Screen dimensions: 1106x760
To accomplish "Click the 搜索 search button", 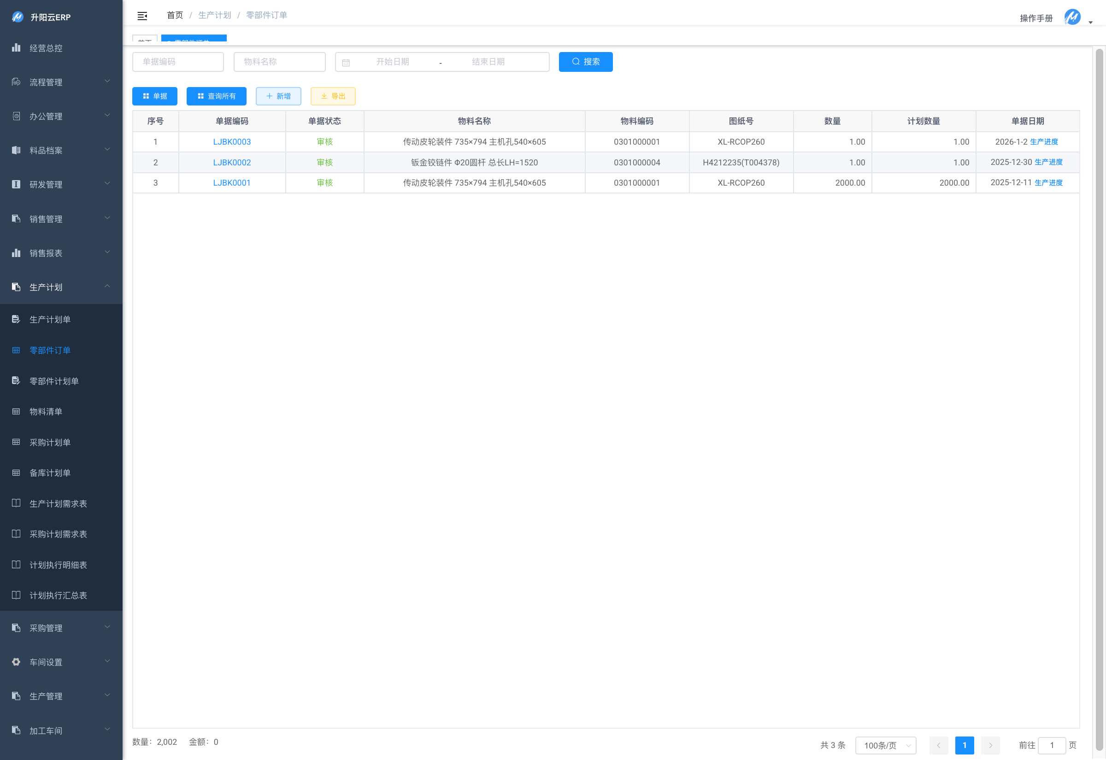I will pos(585,62).
